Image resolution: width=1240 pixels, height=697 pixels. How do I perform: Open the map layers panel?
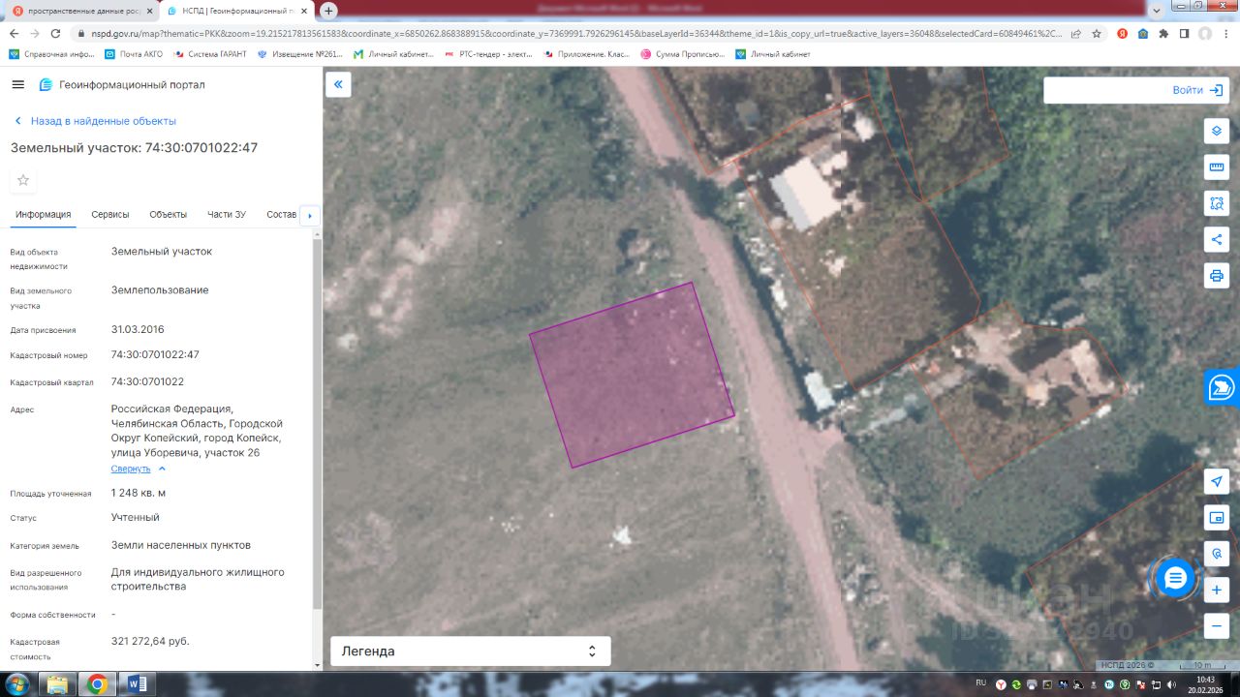pos(1217,131)
